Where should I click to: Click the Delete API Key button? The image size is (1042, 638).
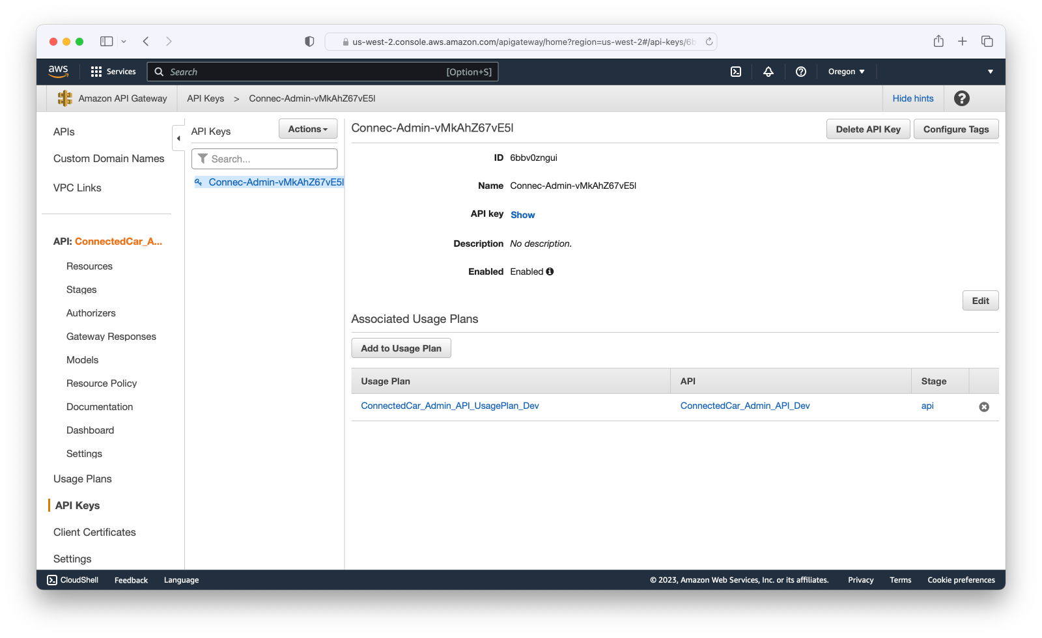click(868, 129)
